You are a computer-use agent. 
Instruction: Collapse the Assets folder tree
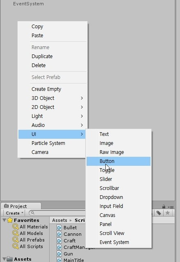[x=5, y=259]
